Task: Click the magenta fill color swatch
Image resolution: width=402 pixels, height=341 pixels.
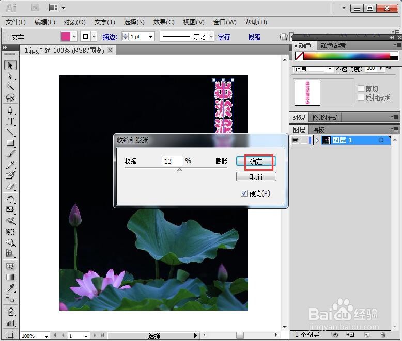Action: pos(66,36)
